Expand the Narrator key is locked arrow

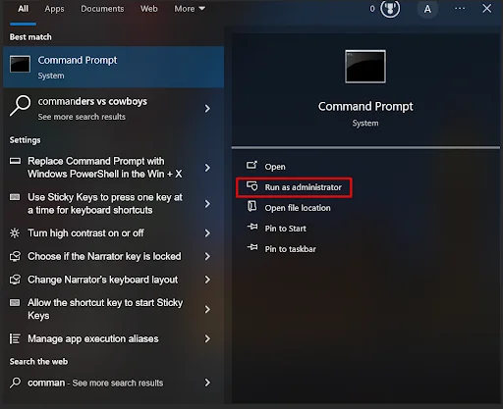[207, 256]
